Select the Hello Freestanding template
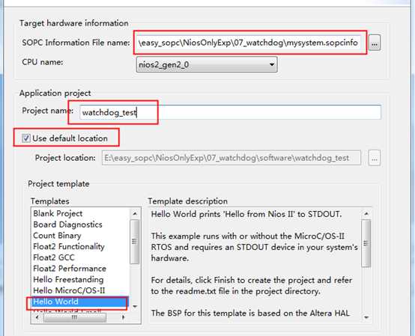Screen dimensions: 415x336 coord(80,279)
